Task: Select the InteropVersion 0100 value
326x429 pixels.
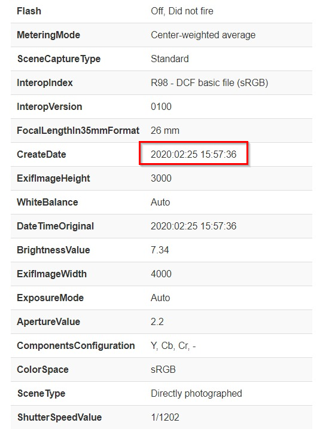Action: [x=161, y=107]
